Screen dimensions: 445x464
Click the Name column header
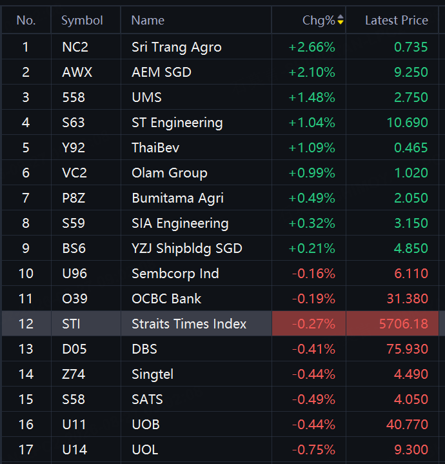click(x=148, y=20)
